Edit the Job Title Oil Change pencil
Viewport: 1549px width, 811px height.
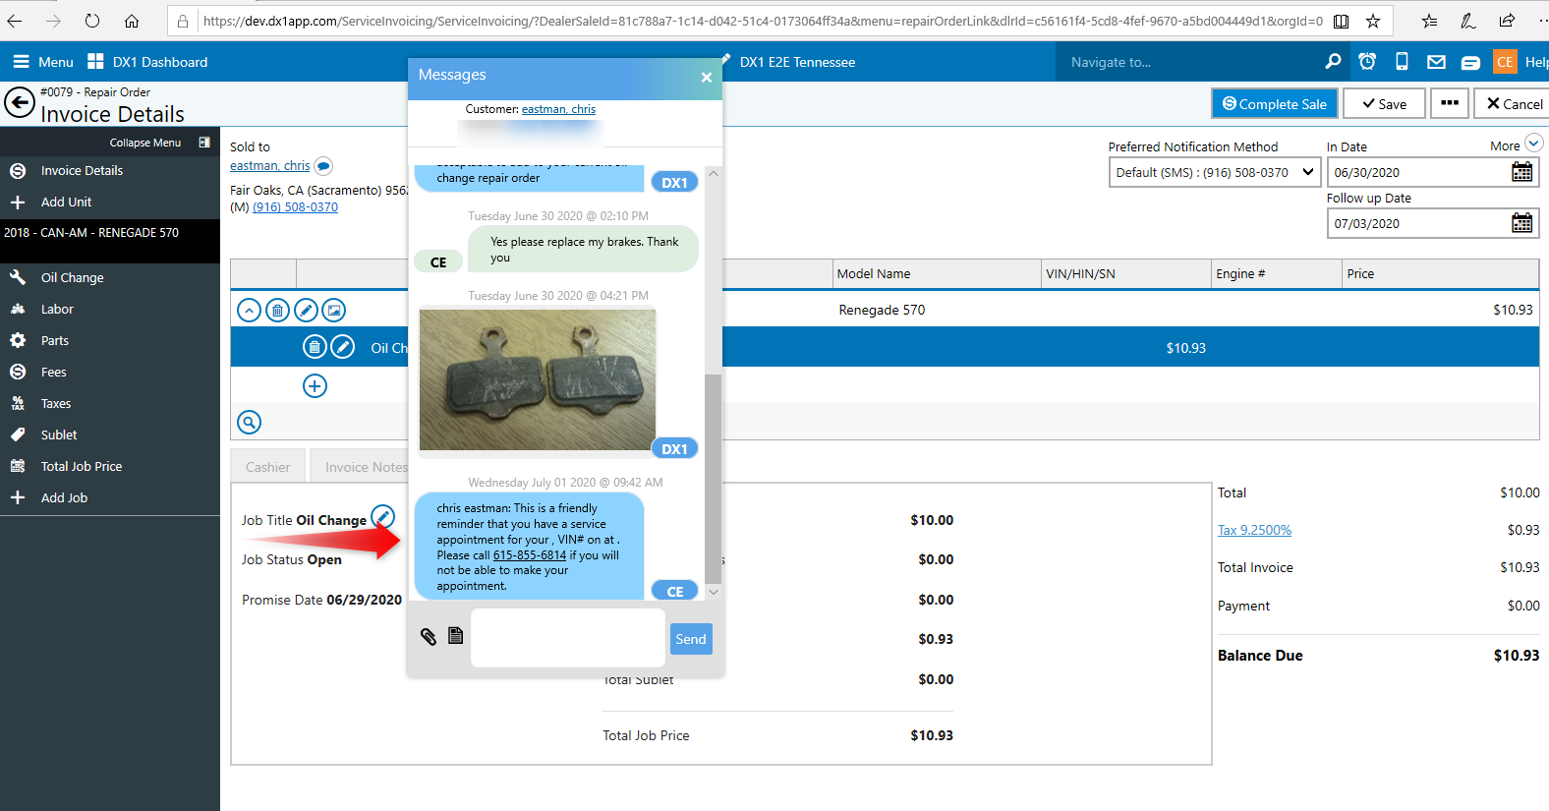click(383, 516)
